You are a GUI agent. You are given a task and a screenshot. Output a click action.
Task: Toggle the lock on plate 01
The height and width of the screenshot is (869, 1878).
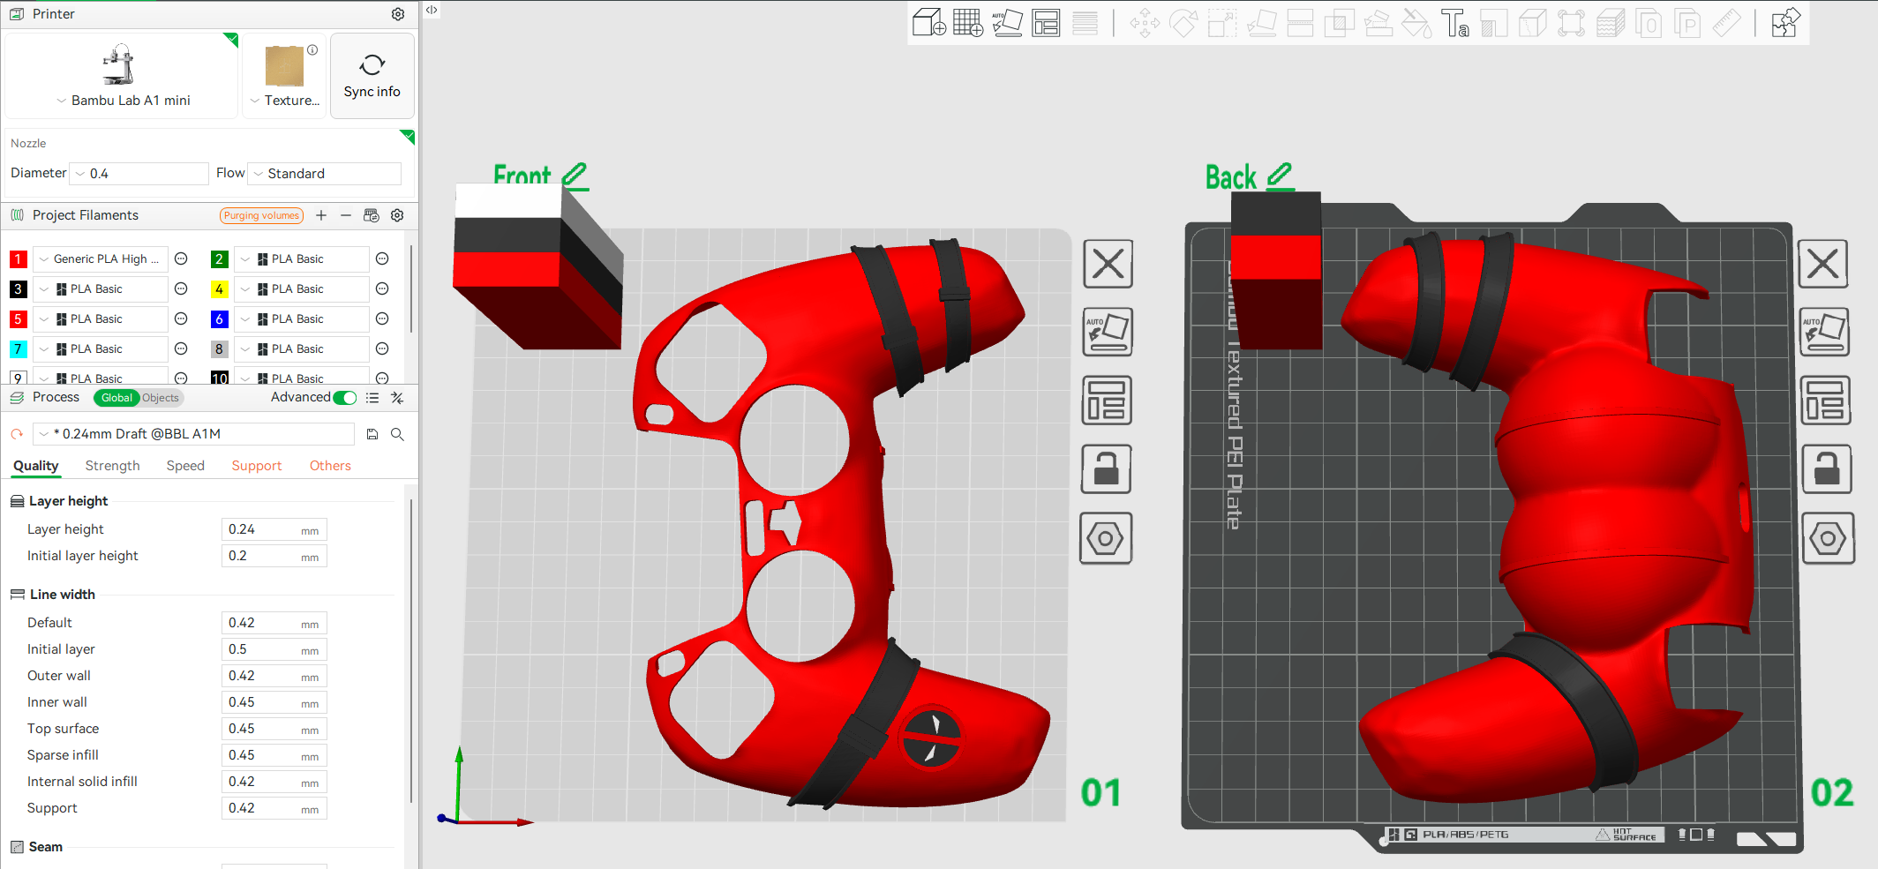[1107, 468]
